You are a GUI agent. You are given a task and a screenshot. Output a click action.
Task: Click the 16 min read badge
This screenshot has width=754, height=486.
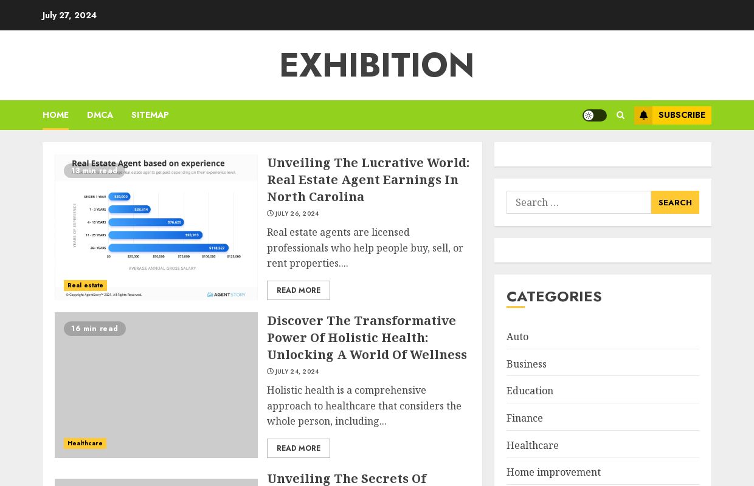pos(95,329)
